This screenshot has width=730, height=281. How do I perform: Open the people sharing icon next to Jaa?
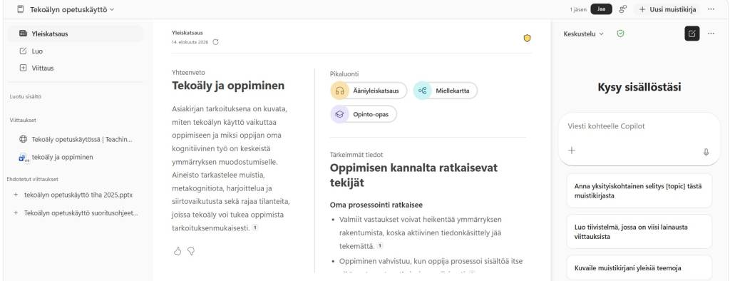coord(623,9)
